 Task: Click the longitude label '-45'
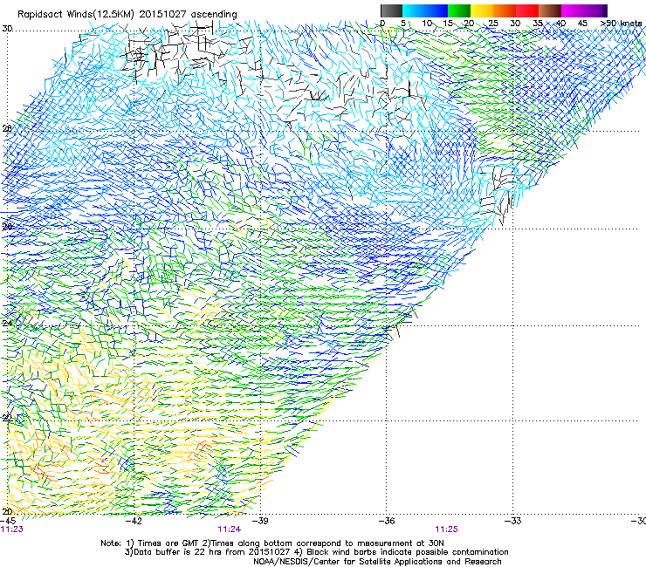tap(8, 521)
